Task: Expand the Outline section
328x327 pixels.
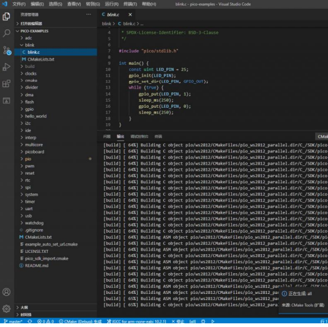Action: 56,307
